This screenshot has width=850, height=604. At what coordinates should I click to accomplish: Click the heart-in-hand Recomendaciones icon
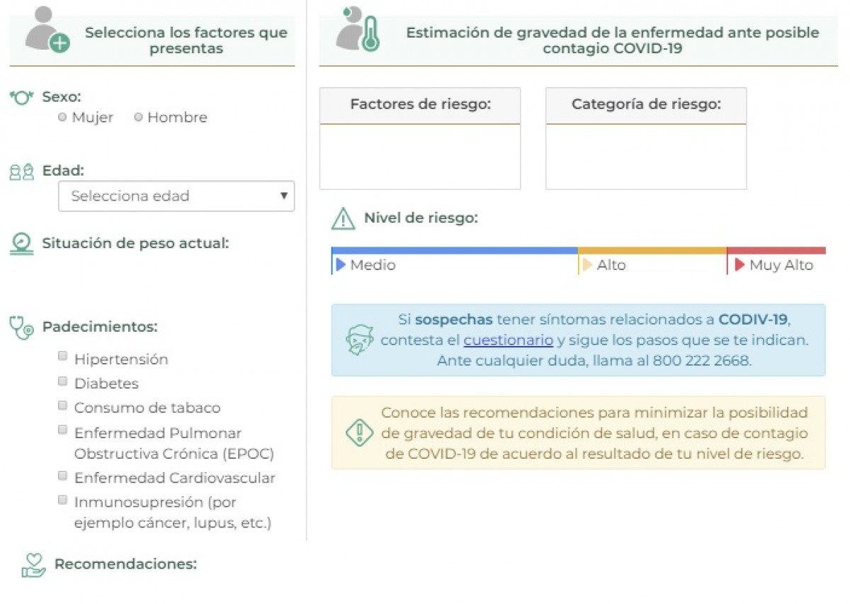pyautogui.click(x=33, y=565)
